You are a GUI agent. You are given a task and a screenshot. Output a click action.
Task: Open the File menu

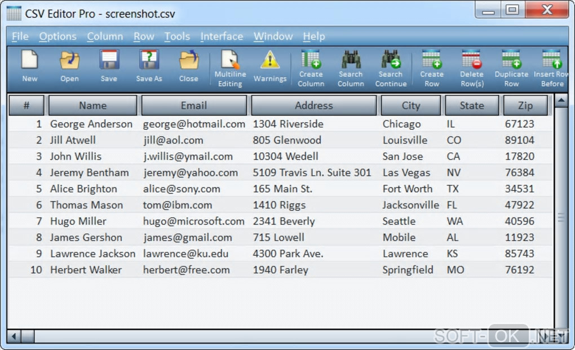click(x=20, y=36)
